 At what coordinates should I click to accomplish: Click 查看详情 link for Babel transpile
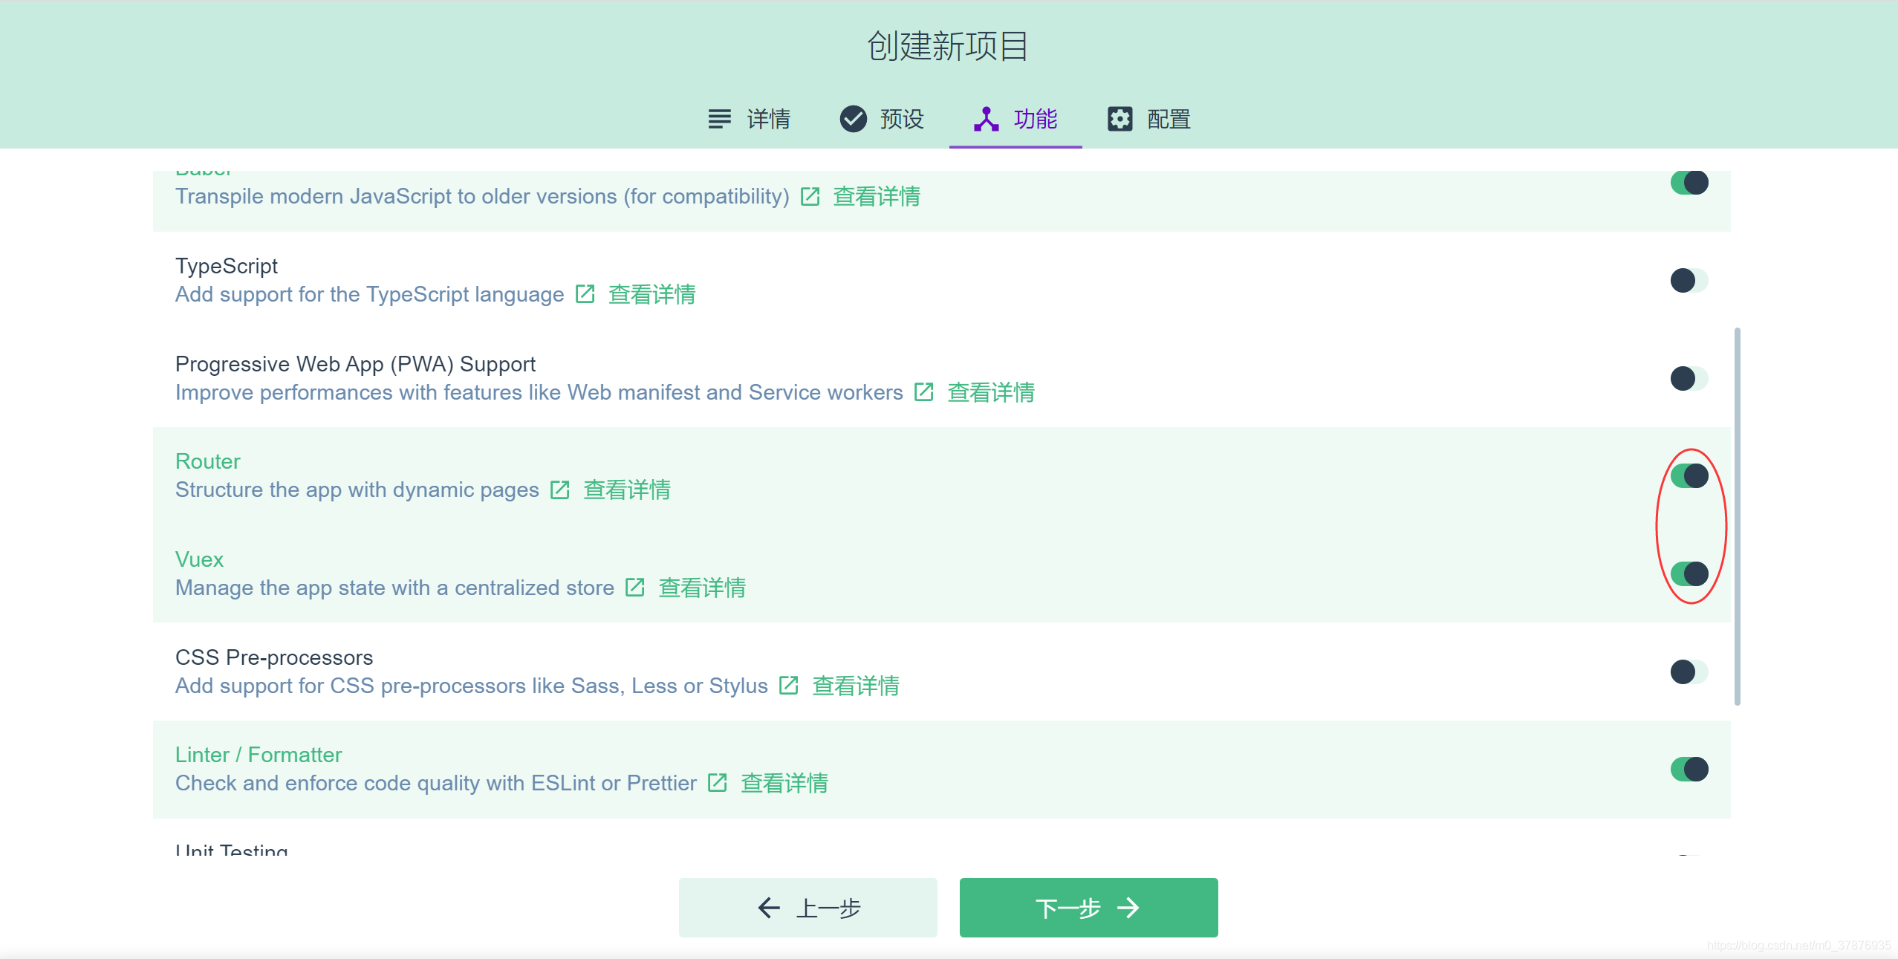click(877, 197)
